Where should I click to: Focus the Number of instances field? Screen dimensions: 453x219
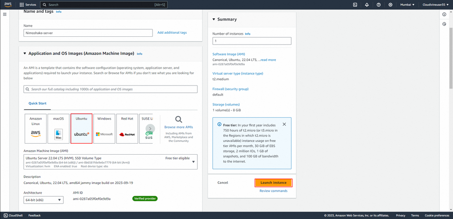coord(252,41)
